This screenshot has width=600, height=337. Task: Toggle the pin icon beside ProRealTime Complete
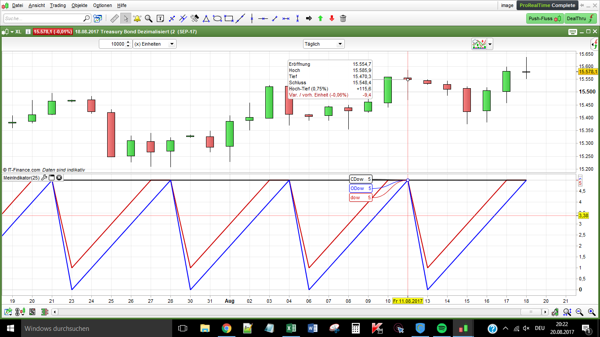[x=582, y=6]
